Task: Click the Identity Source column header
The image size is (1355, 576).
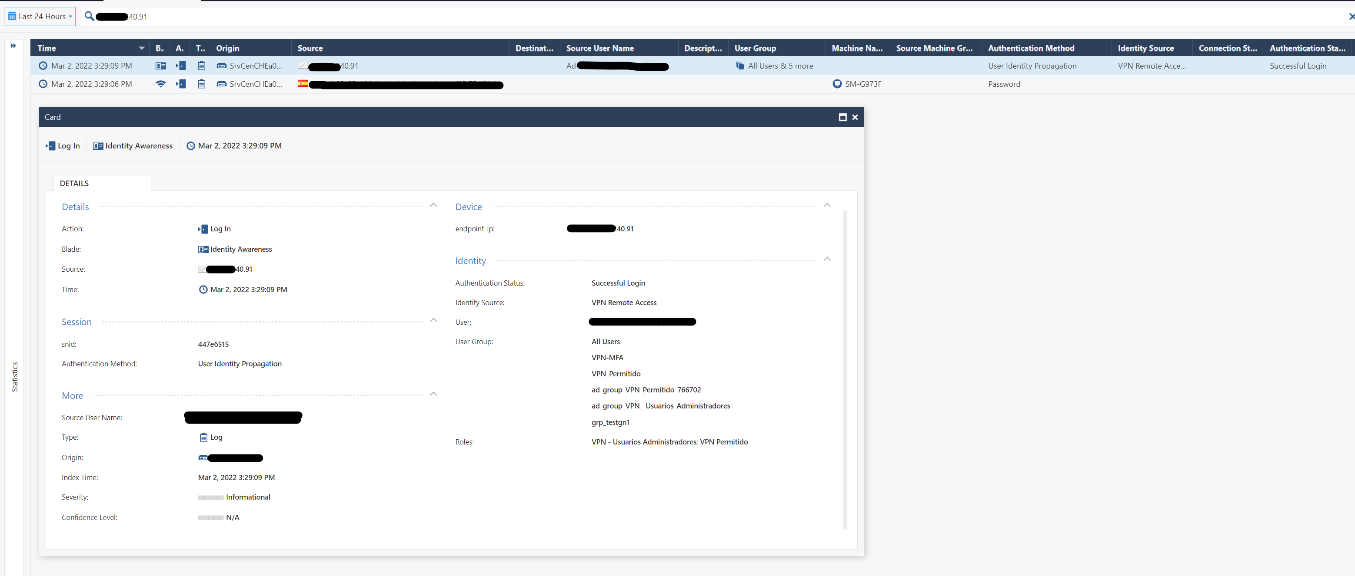Action: 1152,48
